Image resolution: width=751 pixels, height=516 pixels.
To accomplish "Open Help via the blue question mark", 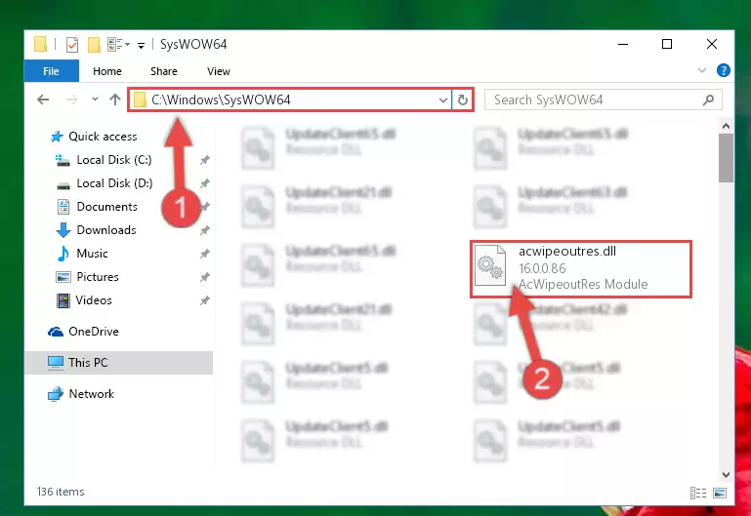I will point(724,71).
